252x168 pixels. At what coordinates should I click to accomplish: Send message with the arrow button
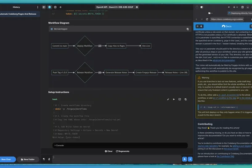click(190, 159)
